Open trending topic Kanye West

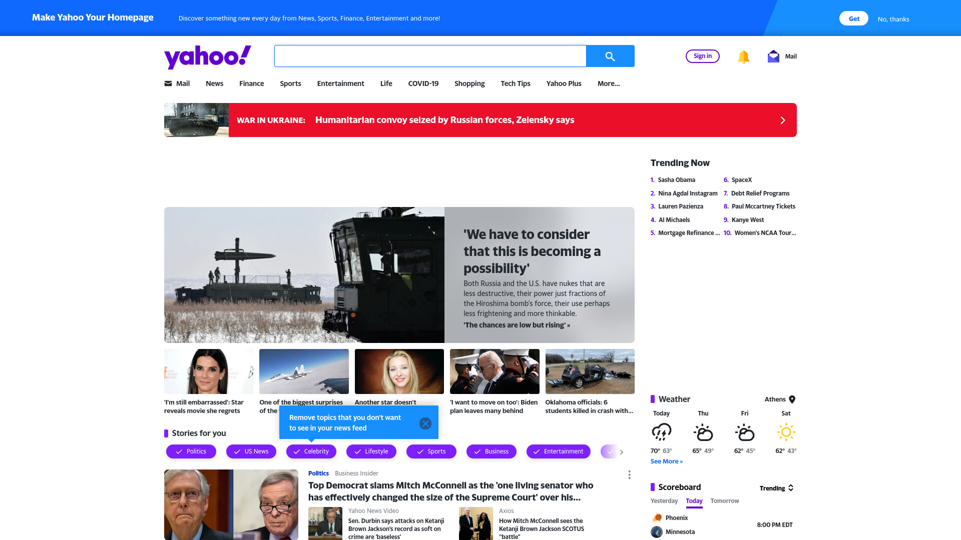(747, 220)
